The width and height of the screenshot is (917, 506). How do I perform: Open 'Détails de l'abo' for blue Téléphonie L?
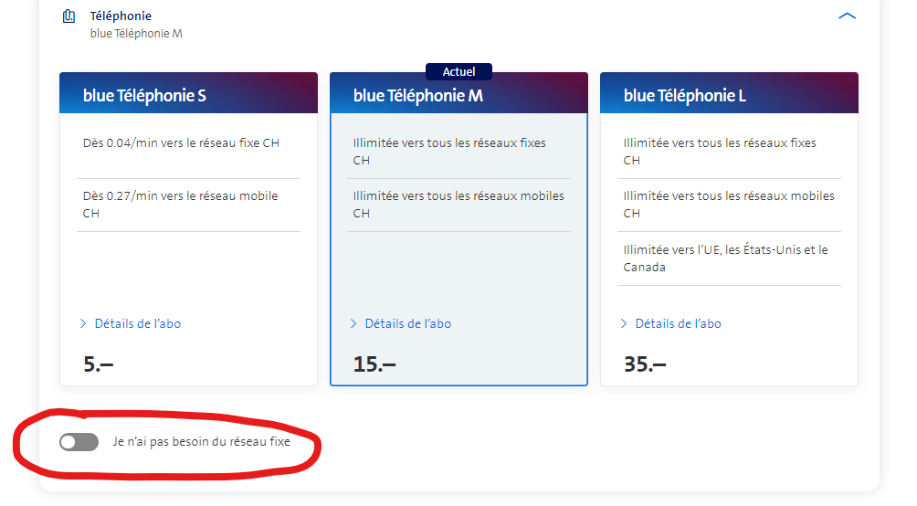[678, 323]
